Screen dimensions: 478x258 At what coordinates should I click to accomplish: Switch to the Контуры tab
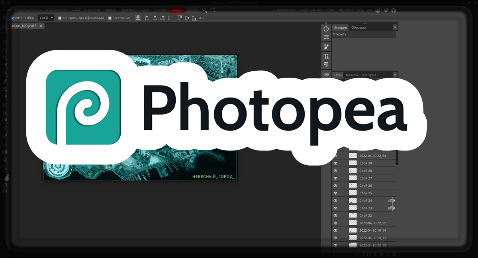(369, 75)
